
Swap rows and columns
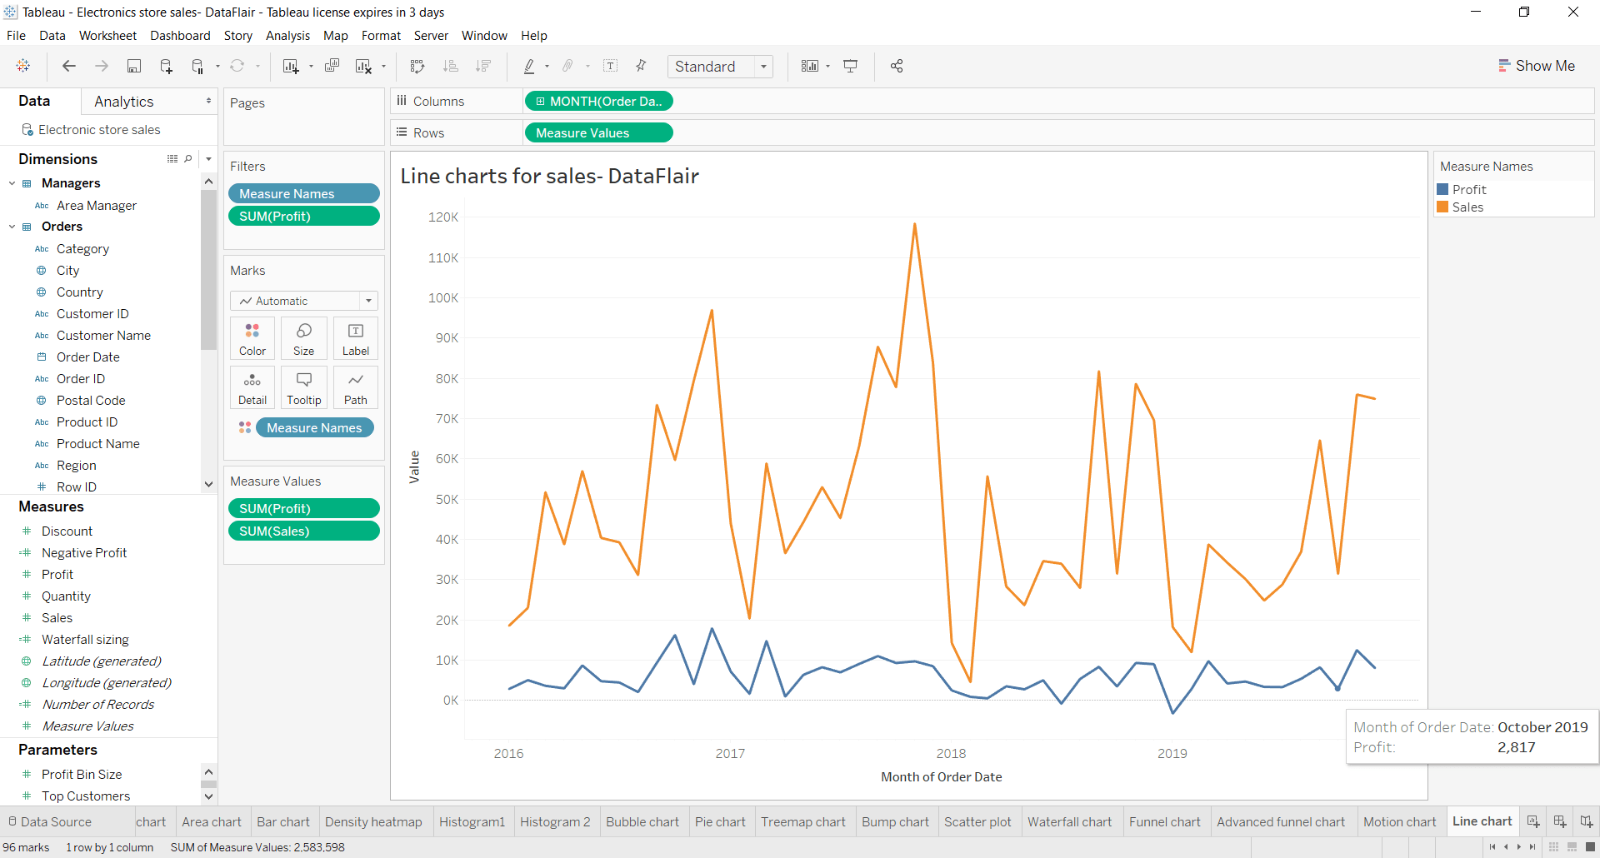(x=418, y=66)
